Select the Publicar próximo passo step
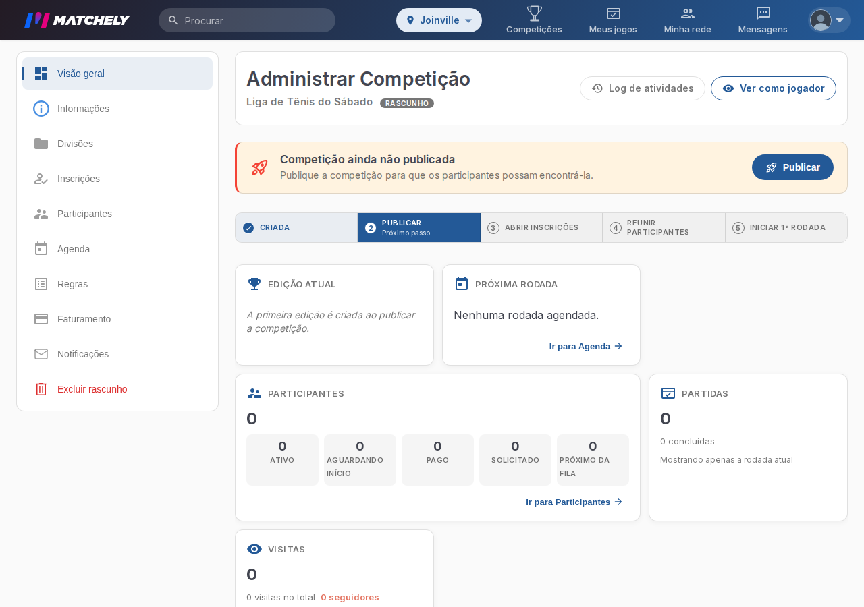This screenshot has height=607, width=864. (419, 228)
